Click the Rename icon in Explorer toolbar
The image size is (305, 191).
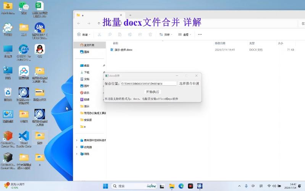pyautogui.click(x=130, y=34)
